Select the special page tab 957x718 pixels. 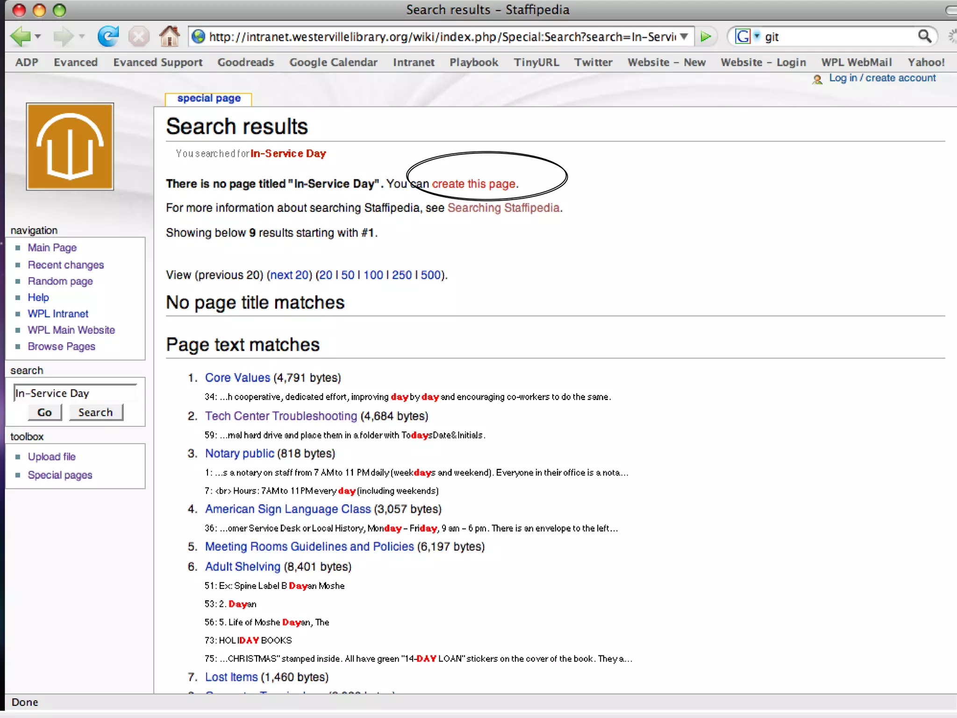pos(209,98)
